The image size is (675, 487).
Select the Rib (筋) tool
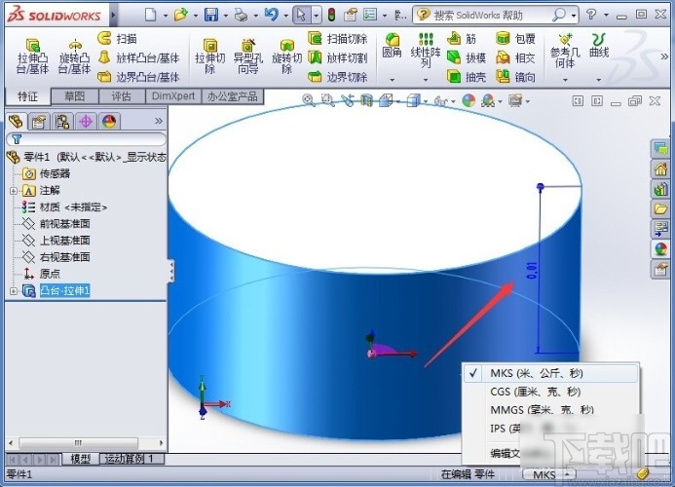pyautogui.click(x=462, y=38)
